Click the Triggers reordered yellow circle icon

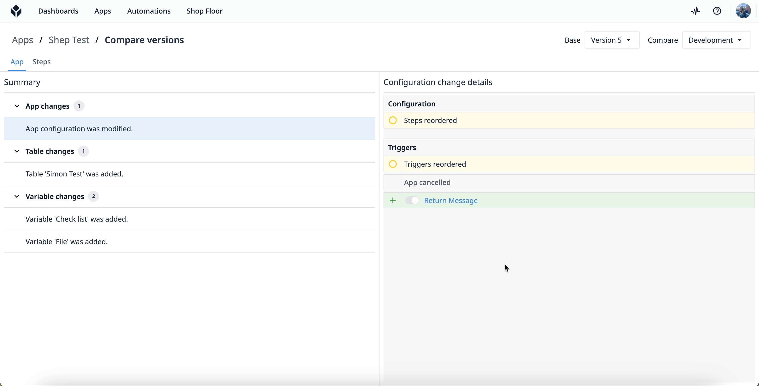tap(392, 164)
